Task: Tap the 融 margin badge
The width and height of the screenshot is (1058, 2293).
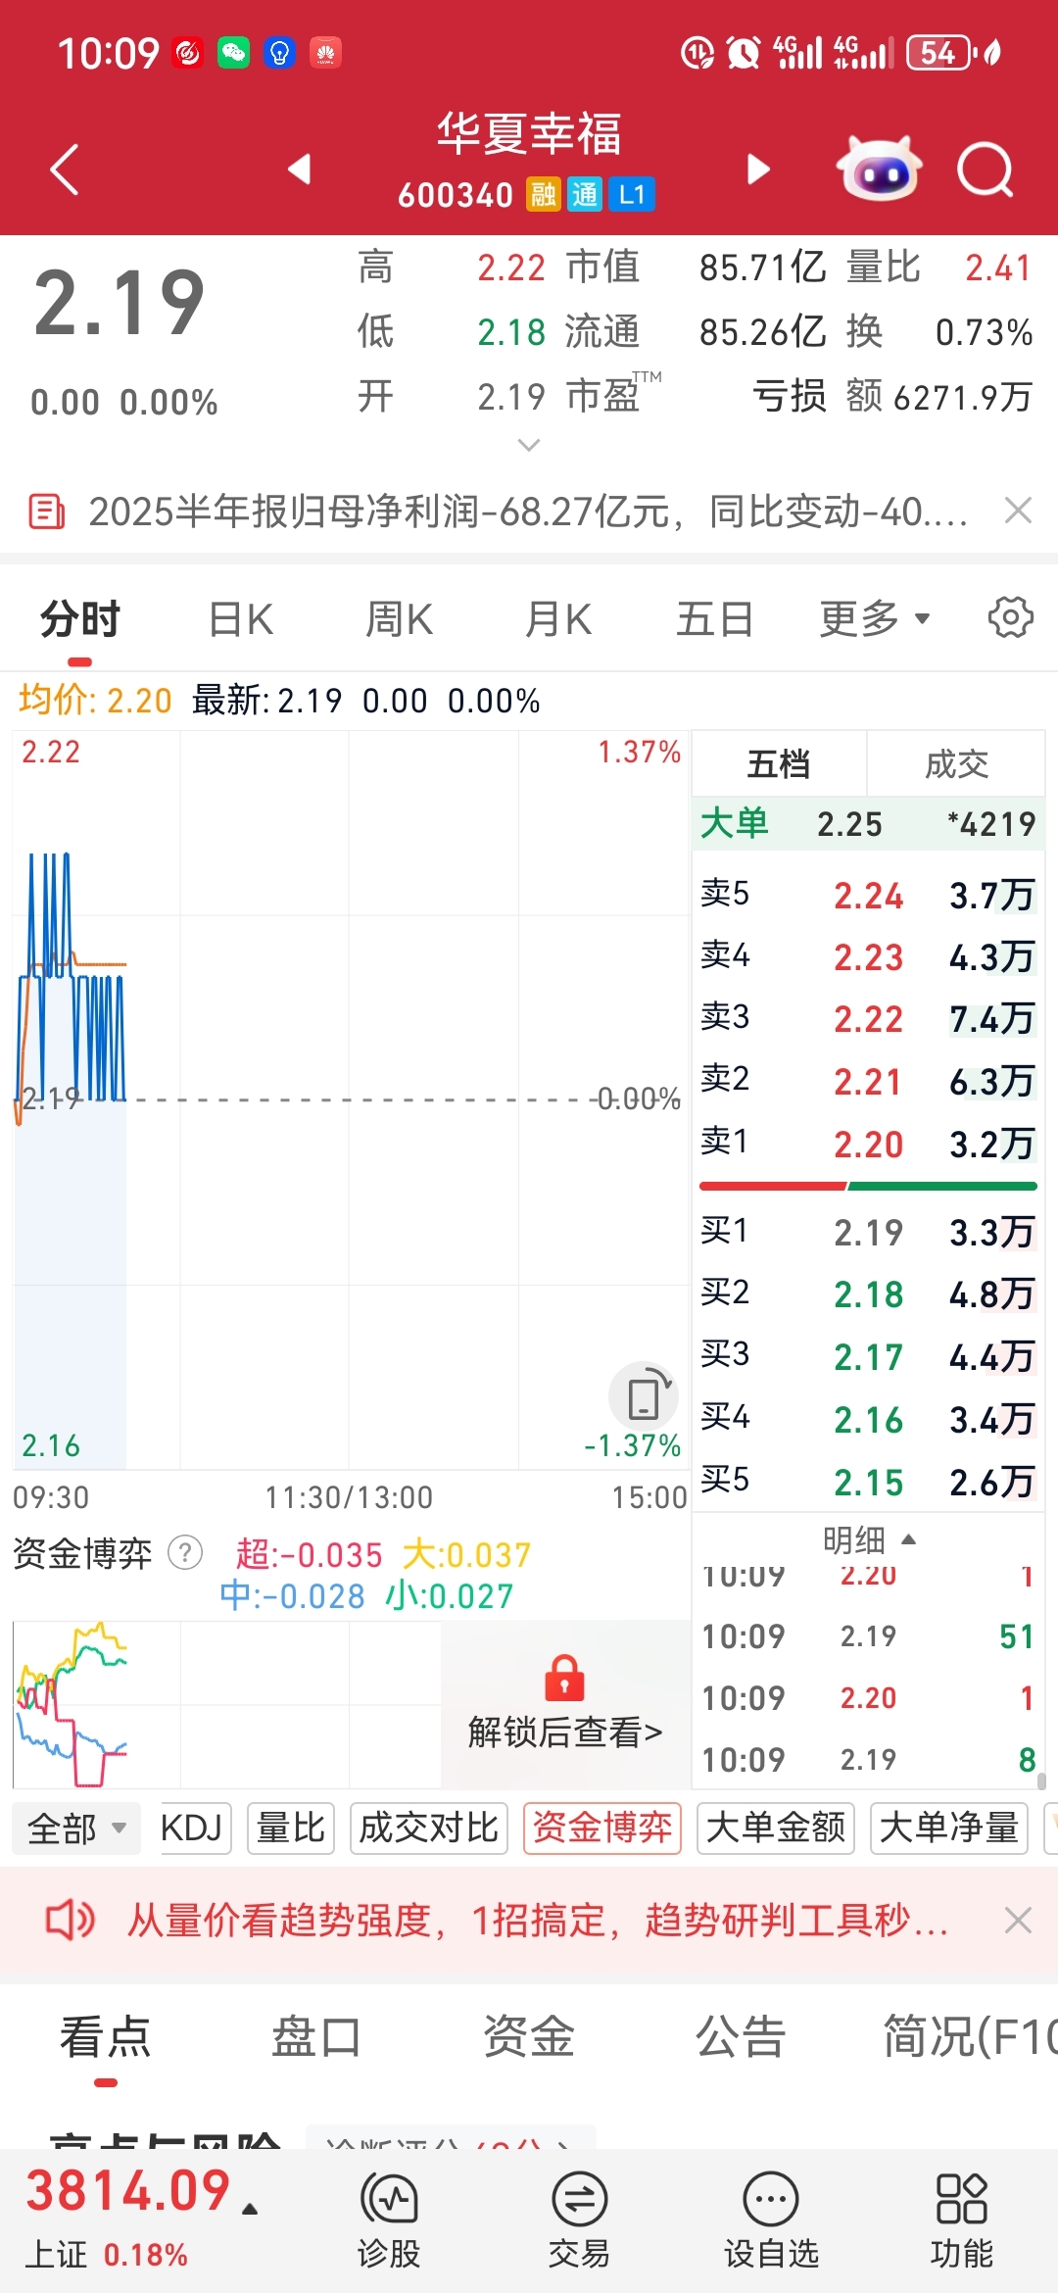Action: 543,194
